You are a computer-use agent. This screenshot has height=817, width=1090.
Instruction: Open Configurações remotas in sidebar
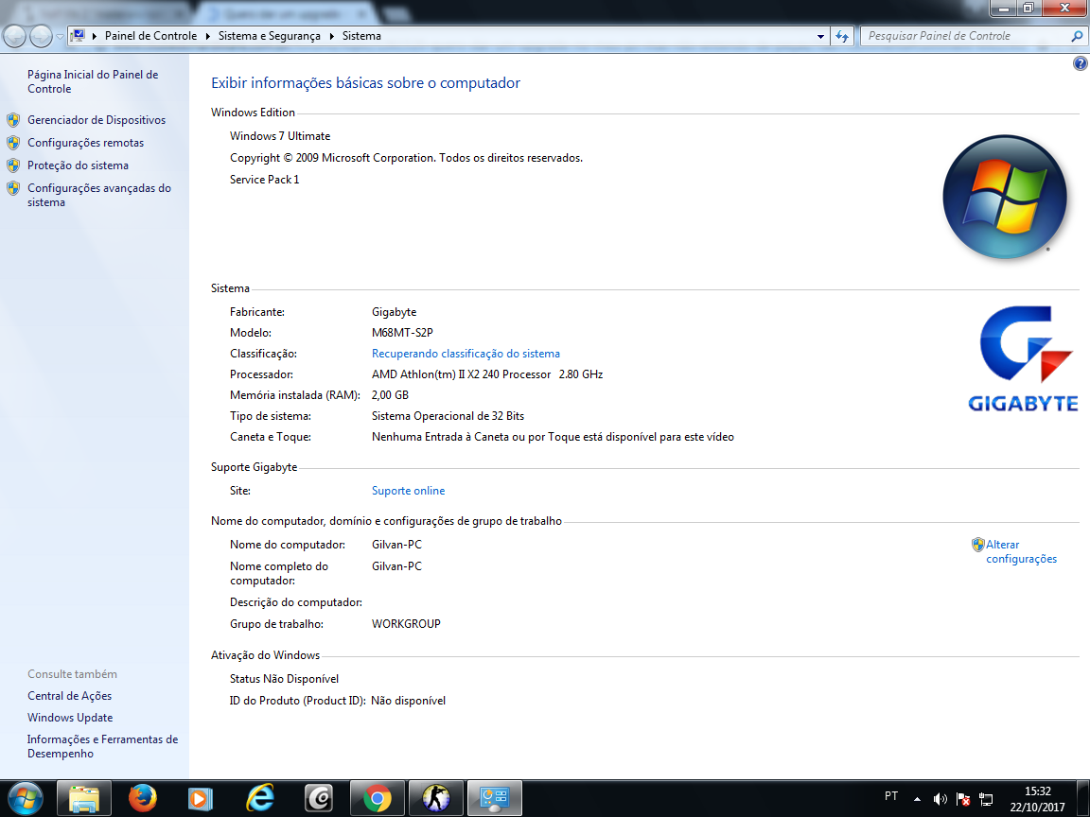click(85, 143)
